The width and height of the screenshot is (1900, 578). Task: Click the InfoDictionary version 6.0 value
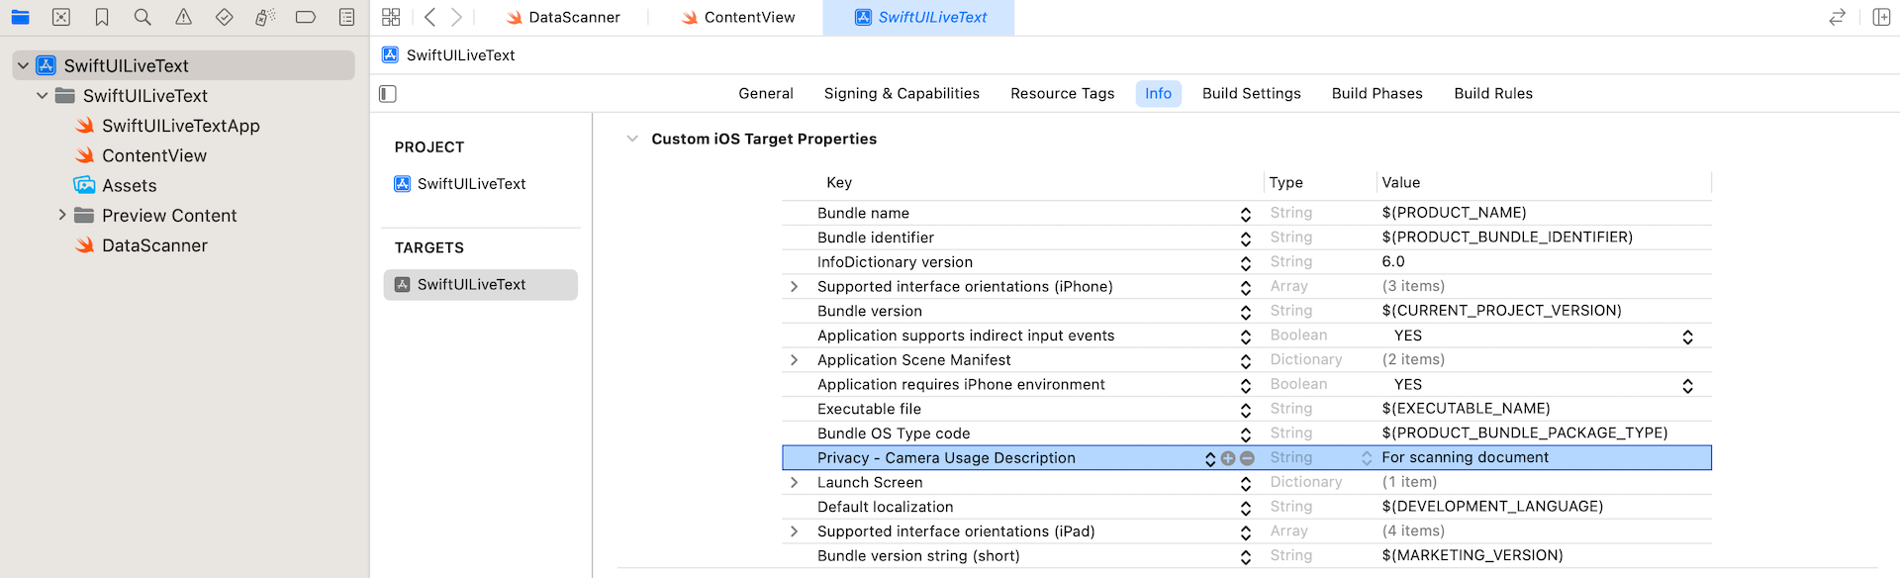[x=1393, y=262]
